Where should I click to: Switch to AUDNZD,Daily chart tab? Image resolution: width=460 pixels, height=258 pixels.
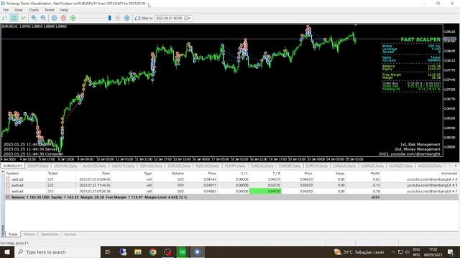[x=401, y=166]
